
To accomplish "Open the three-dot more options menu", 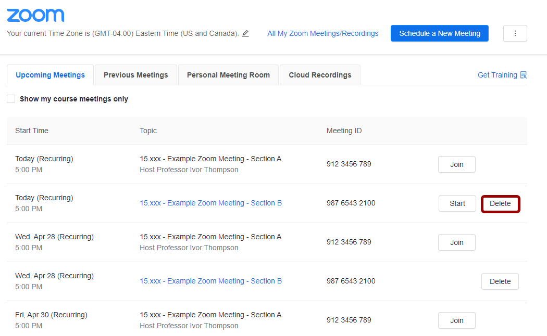I will tap(515, 33).
